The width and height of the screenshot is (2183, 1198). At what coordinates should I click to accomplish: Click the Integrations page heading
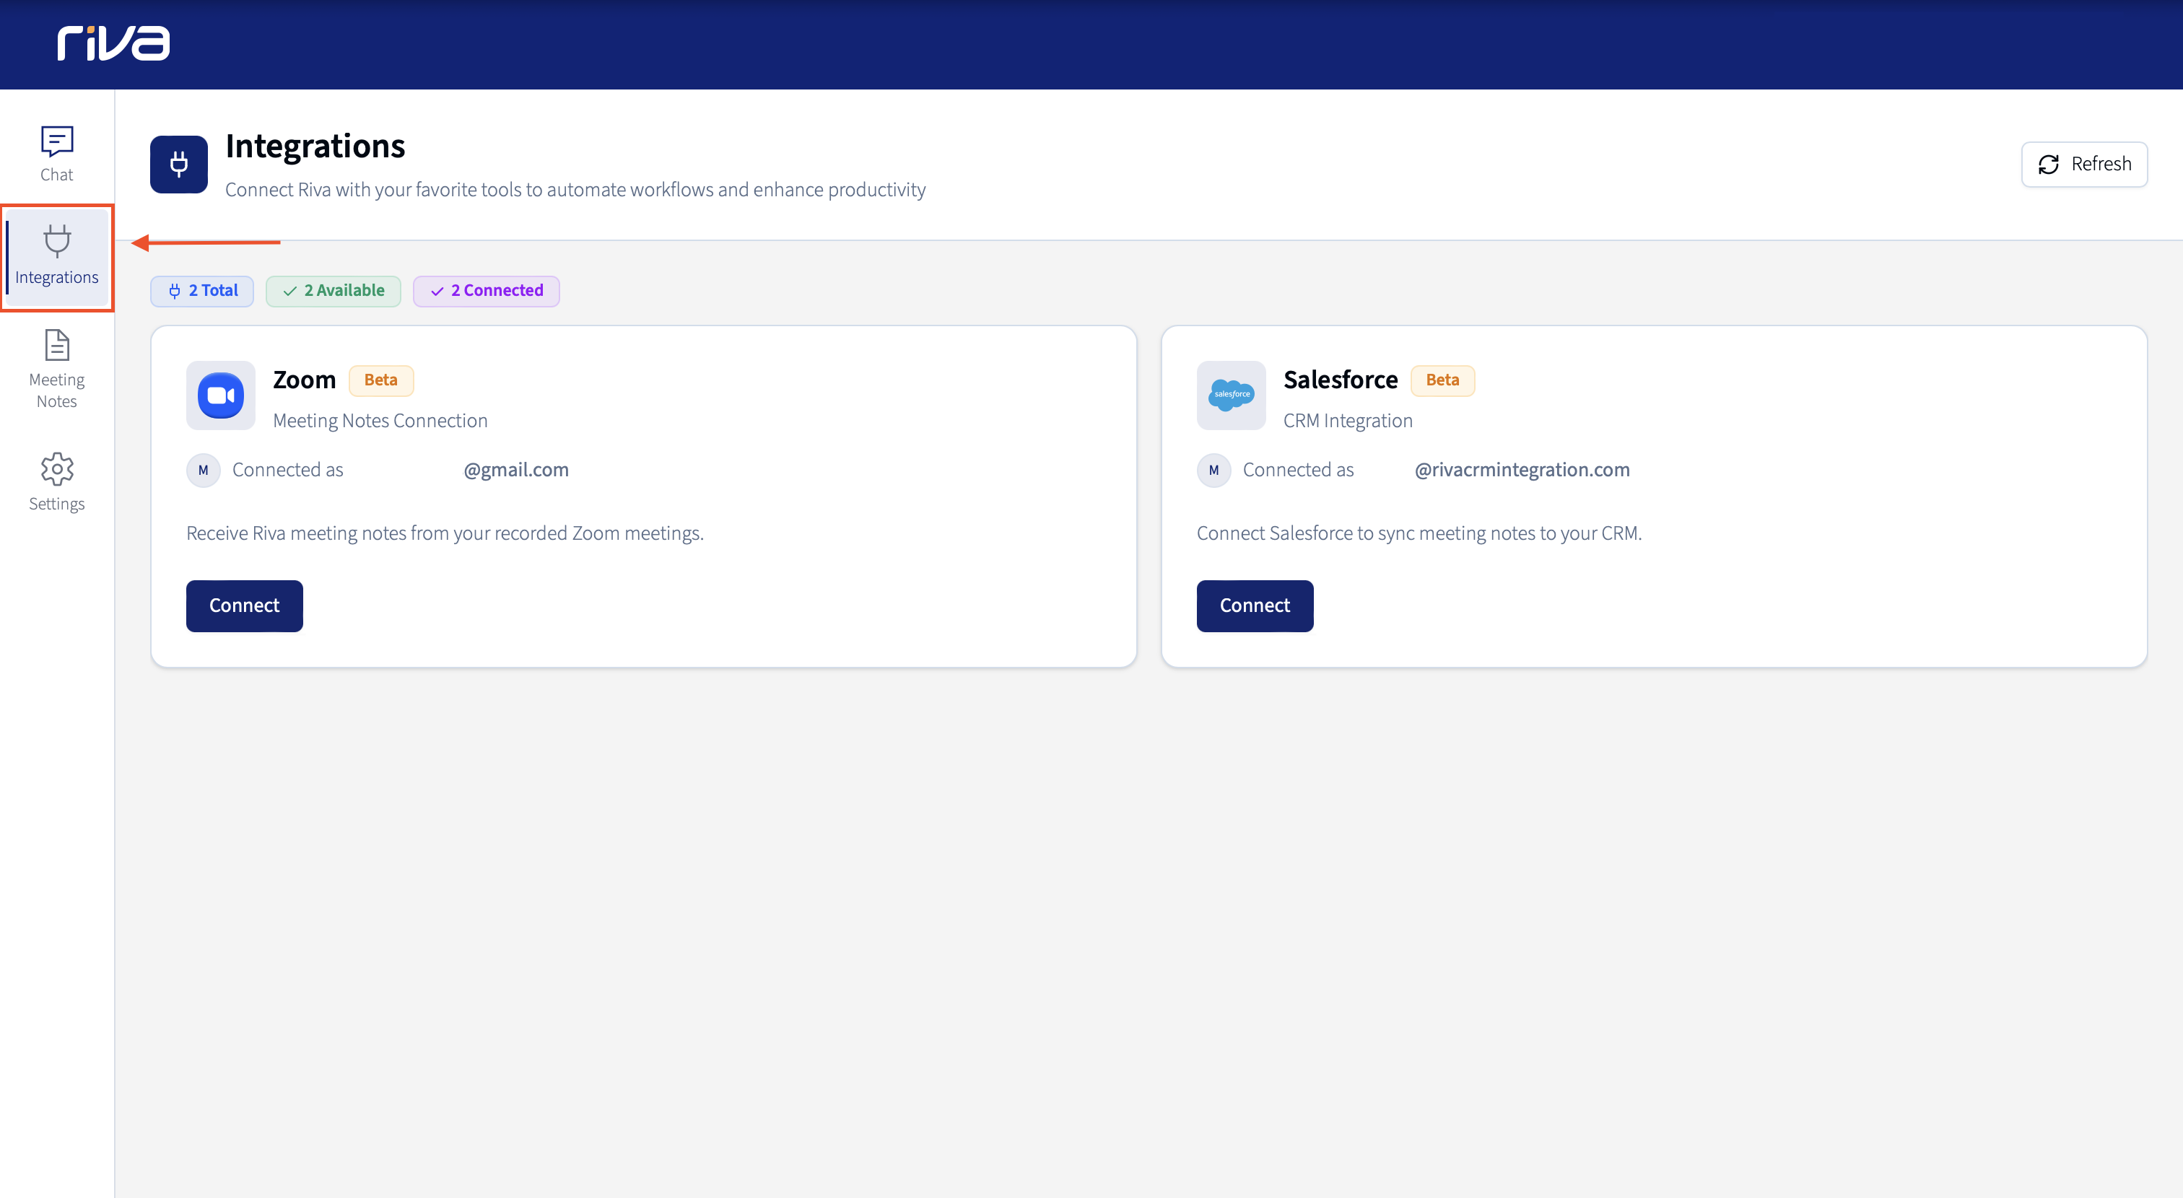[x=315, y=147]
